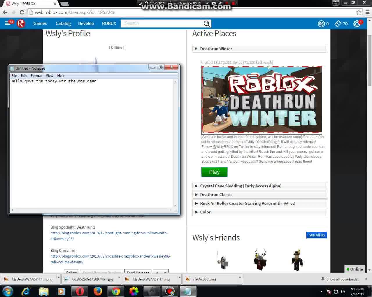Launch Internet Explorer from the taskbar
Screen dimensions: 372x297
[26, 291]
